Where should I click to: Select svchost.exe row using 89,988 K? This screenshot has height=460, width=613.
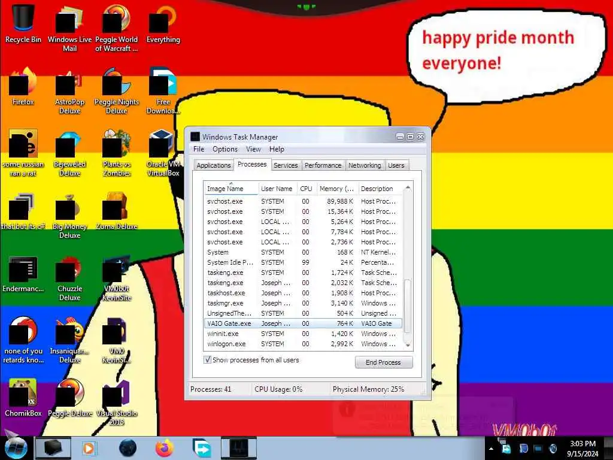304,201
